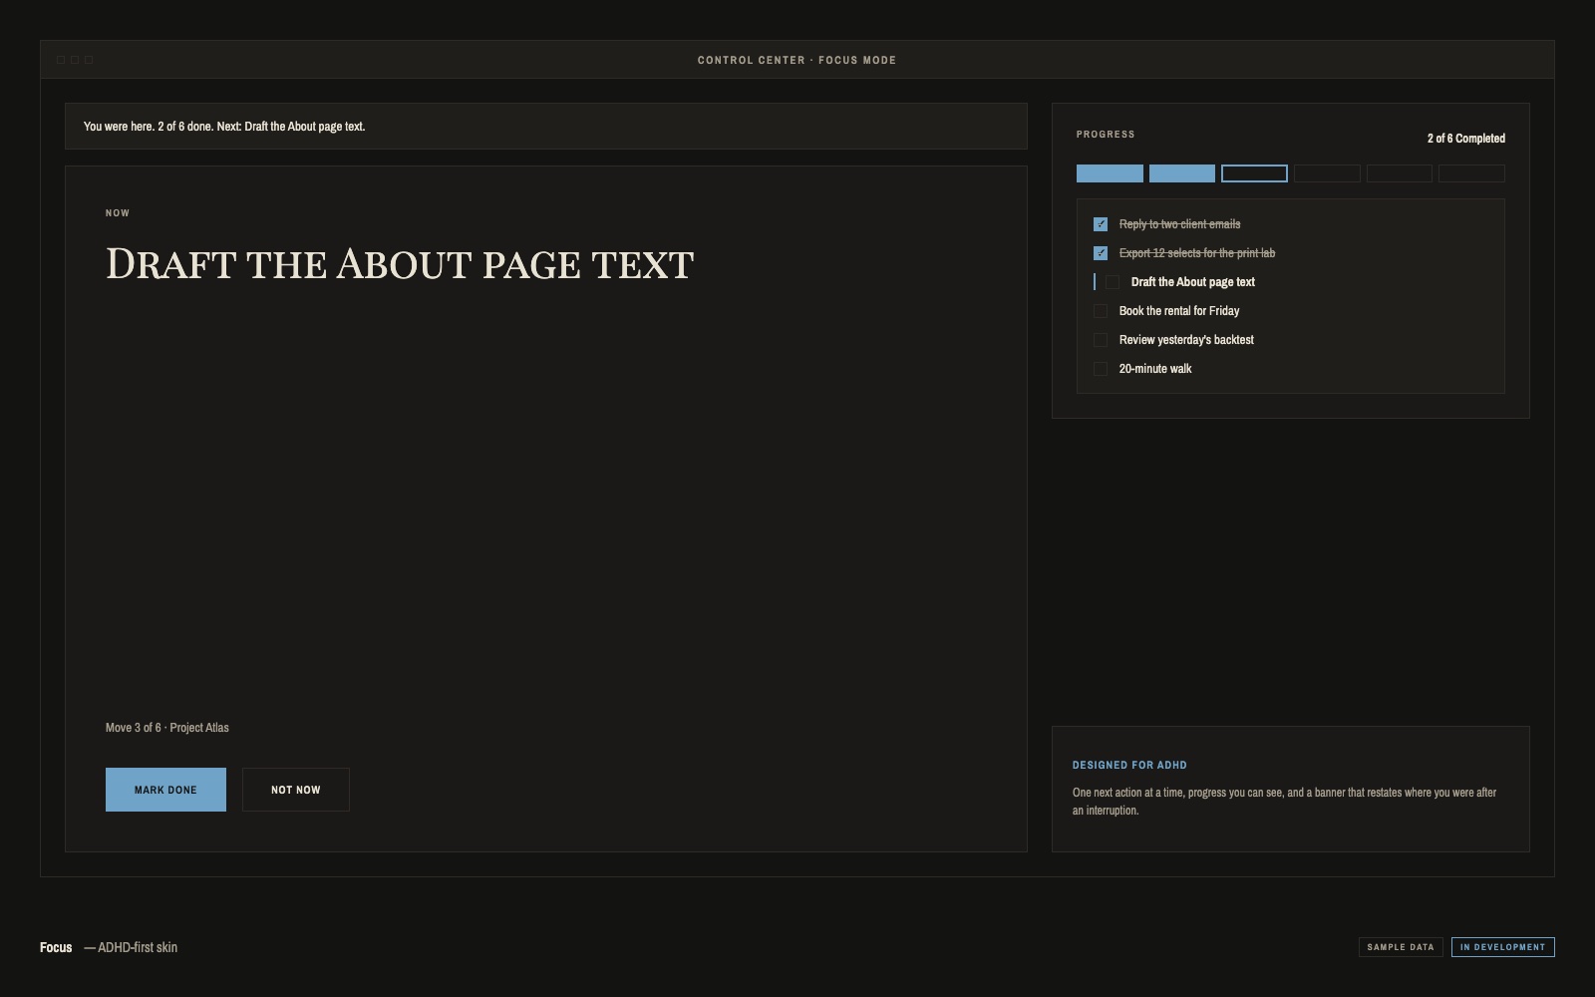The height and width of the screenshot is (997, 1595).
Task: Click the Sample Data badge
Action: (x=1401, y=947)
